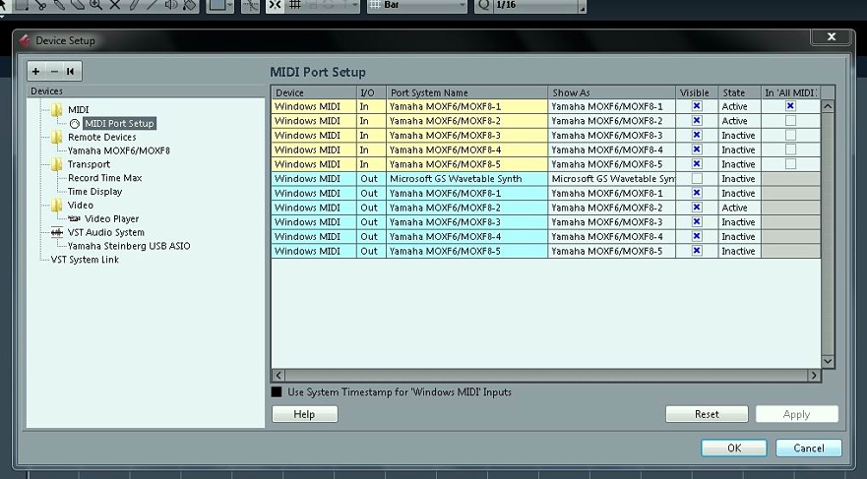This screenshot has height=479, width=867.
Task: Select the Draw pencil tool
Action: 133,5
